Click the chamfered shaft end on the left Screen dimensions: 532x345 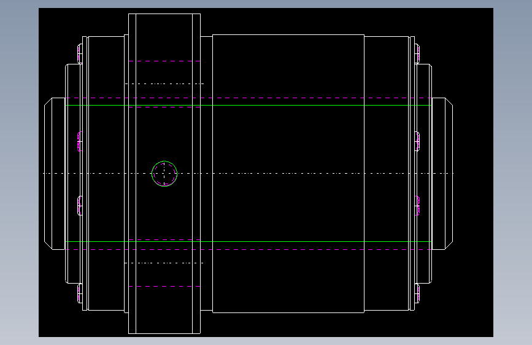coord(55,174)
